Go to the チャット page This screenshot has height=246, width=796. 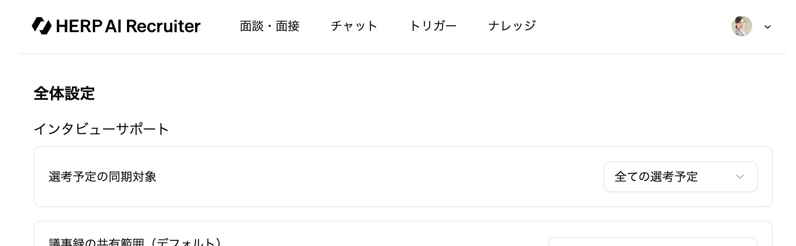coord(354,26)
